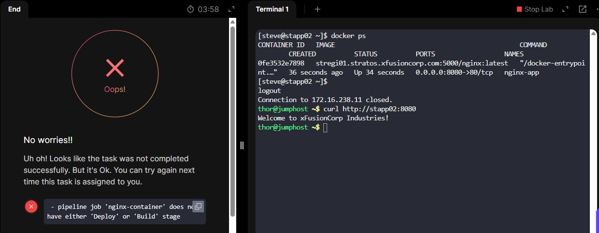Stop the lab with Stop Lab

pos(535,9)
